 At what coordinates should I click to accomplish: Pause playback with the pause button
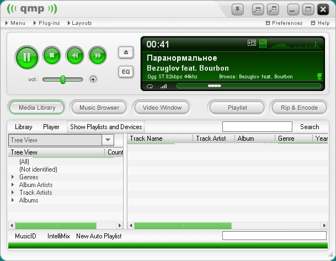pos(26,56)
